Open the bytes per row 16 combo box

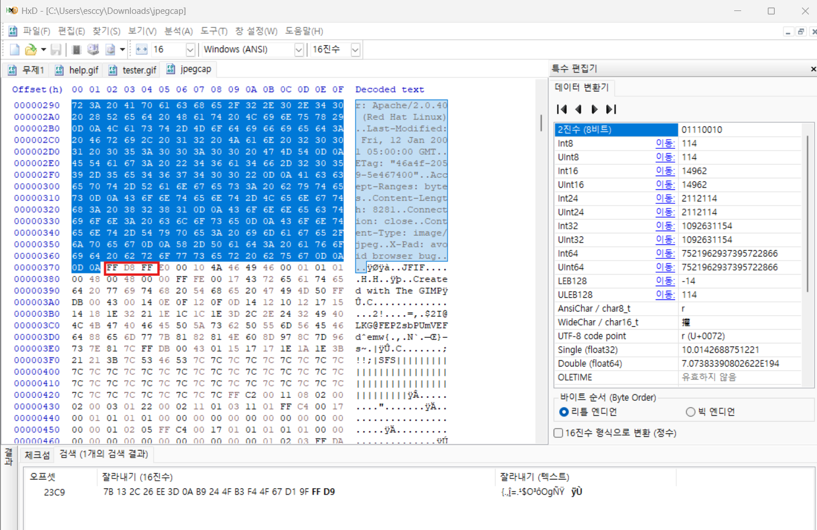[173, 50]
